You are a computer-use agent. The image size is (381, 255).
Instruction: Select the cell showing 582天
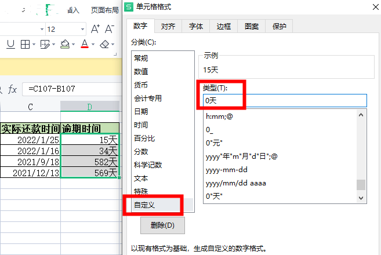click(x=90, y=162)
